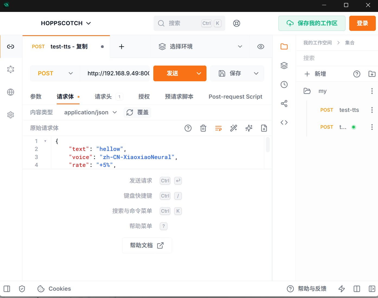Open more options for the active POST request
Viewport: 378px width, 298px height.
(x=372, y=127)
